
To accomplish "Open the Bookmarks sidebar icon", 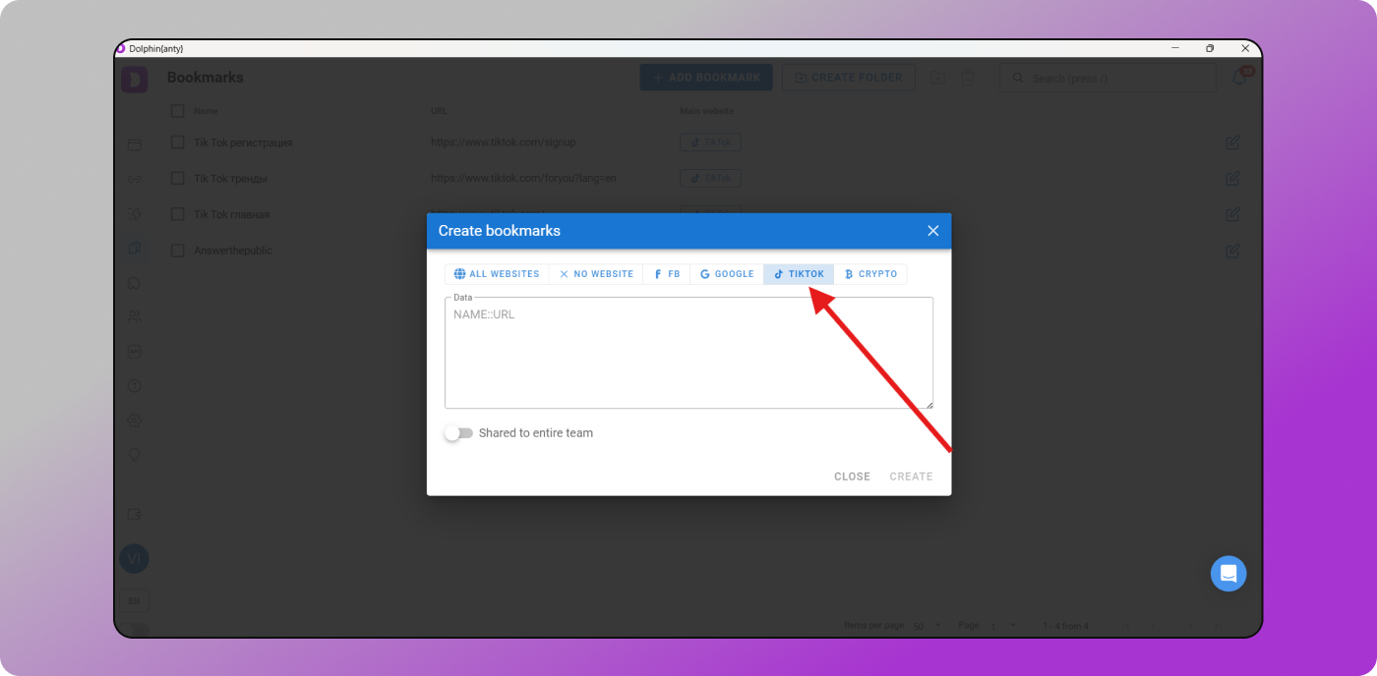I will (135, 249).
